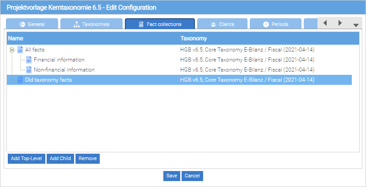Image resolution: width=366 pixels, height=187 pixels.
Task: Switch to the General tab
Action: tap(32, 24)
